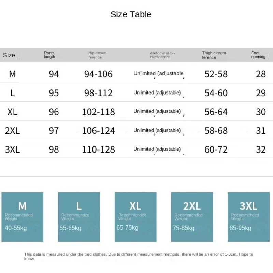
Task: Click hip value 98-112 in the L row
Action: [98, 93]
